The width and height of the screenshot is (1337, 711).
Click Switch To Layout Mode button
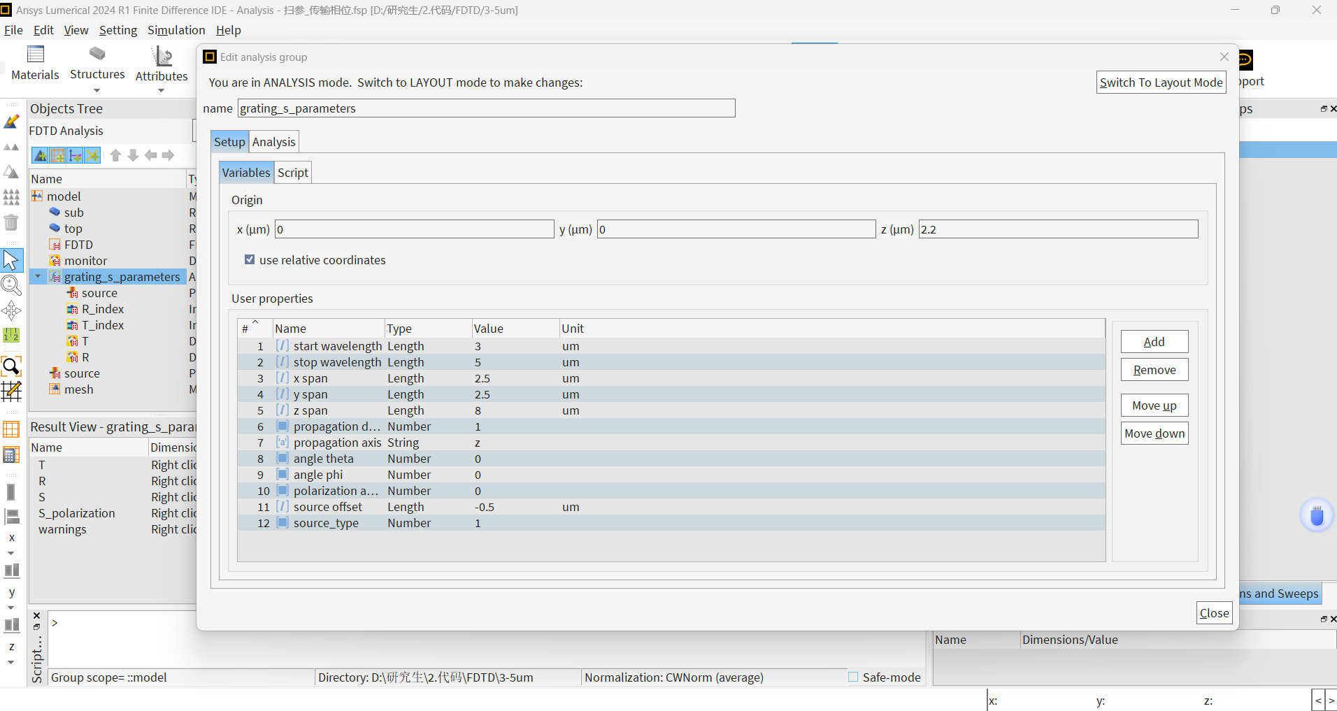[x=1161, y=82]
